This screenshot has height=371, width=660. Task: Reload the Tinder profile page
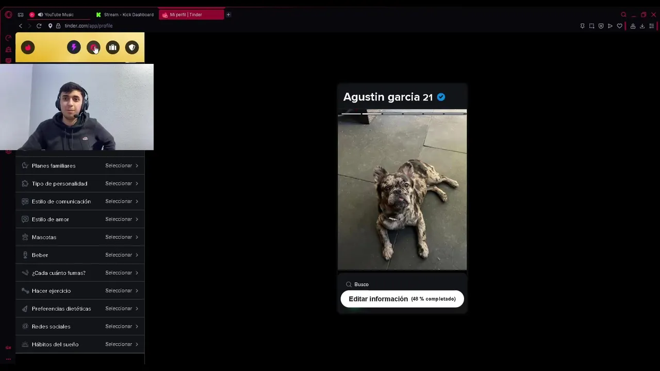click(39, 26)
